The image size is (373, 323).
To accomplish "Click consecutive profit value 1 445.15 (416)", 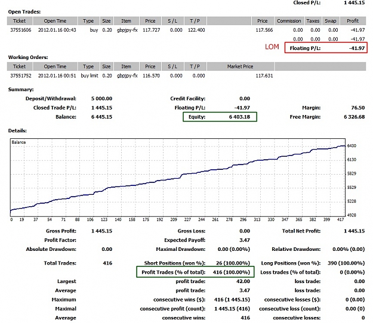I will [x=232, y=309].
